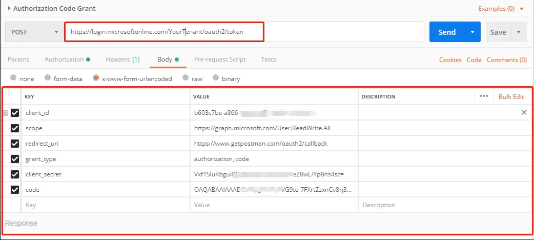Open the Pre-request Script tab
Viewport: 534px width, 240px height.
[220, 59]
